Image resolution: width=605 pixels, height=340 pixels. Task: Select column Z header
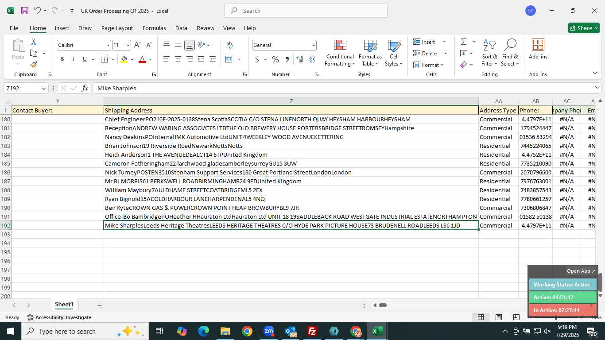(291, 101)
